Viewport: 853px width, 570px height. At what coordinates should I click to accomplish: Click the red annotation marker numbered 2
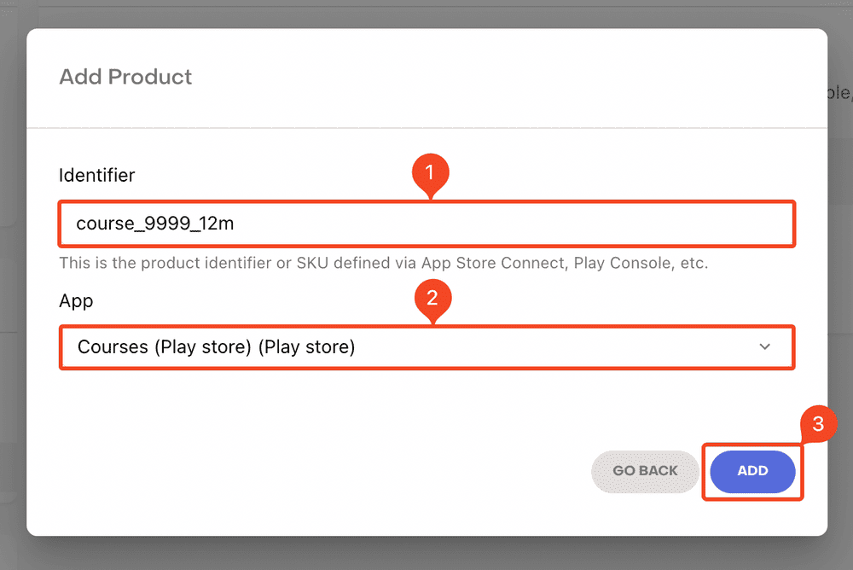(x=432, y=299)
